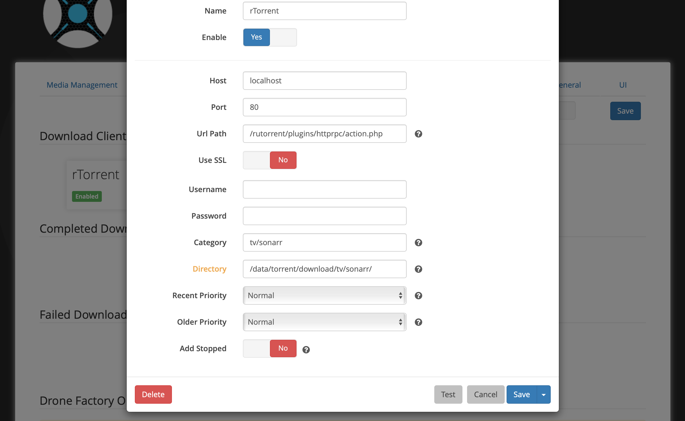
Task: Click help icon next to Add Stopped
Action: pos(306,350)
